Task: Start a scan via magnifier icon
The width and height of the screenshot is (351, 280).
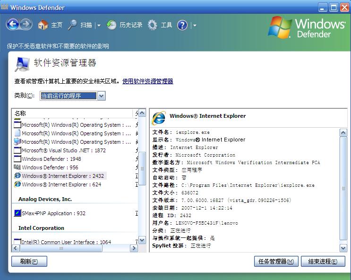Action: [x=72, y=25]
